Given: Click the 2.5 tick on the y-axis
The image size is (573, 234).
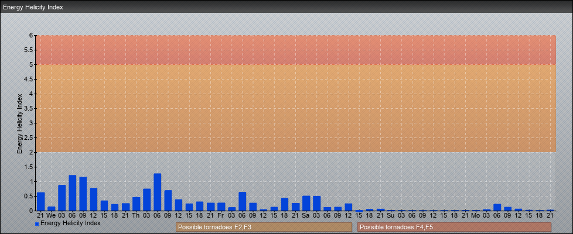Looking at the screenshot, I should tap(29, 137).
